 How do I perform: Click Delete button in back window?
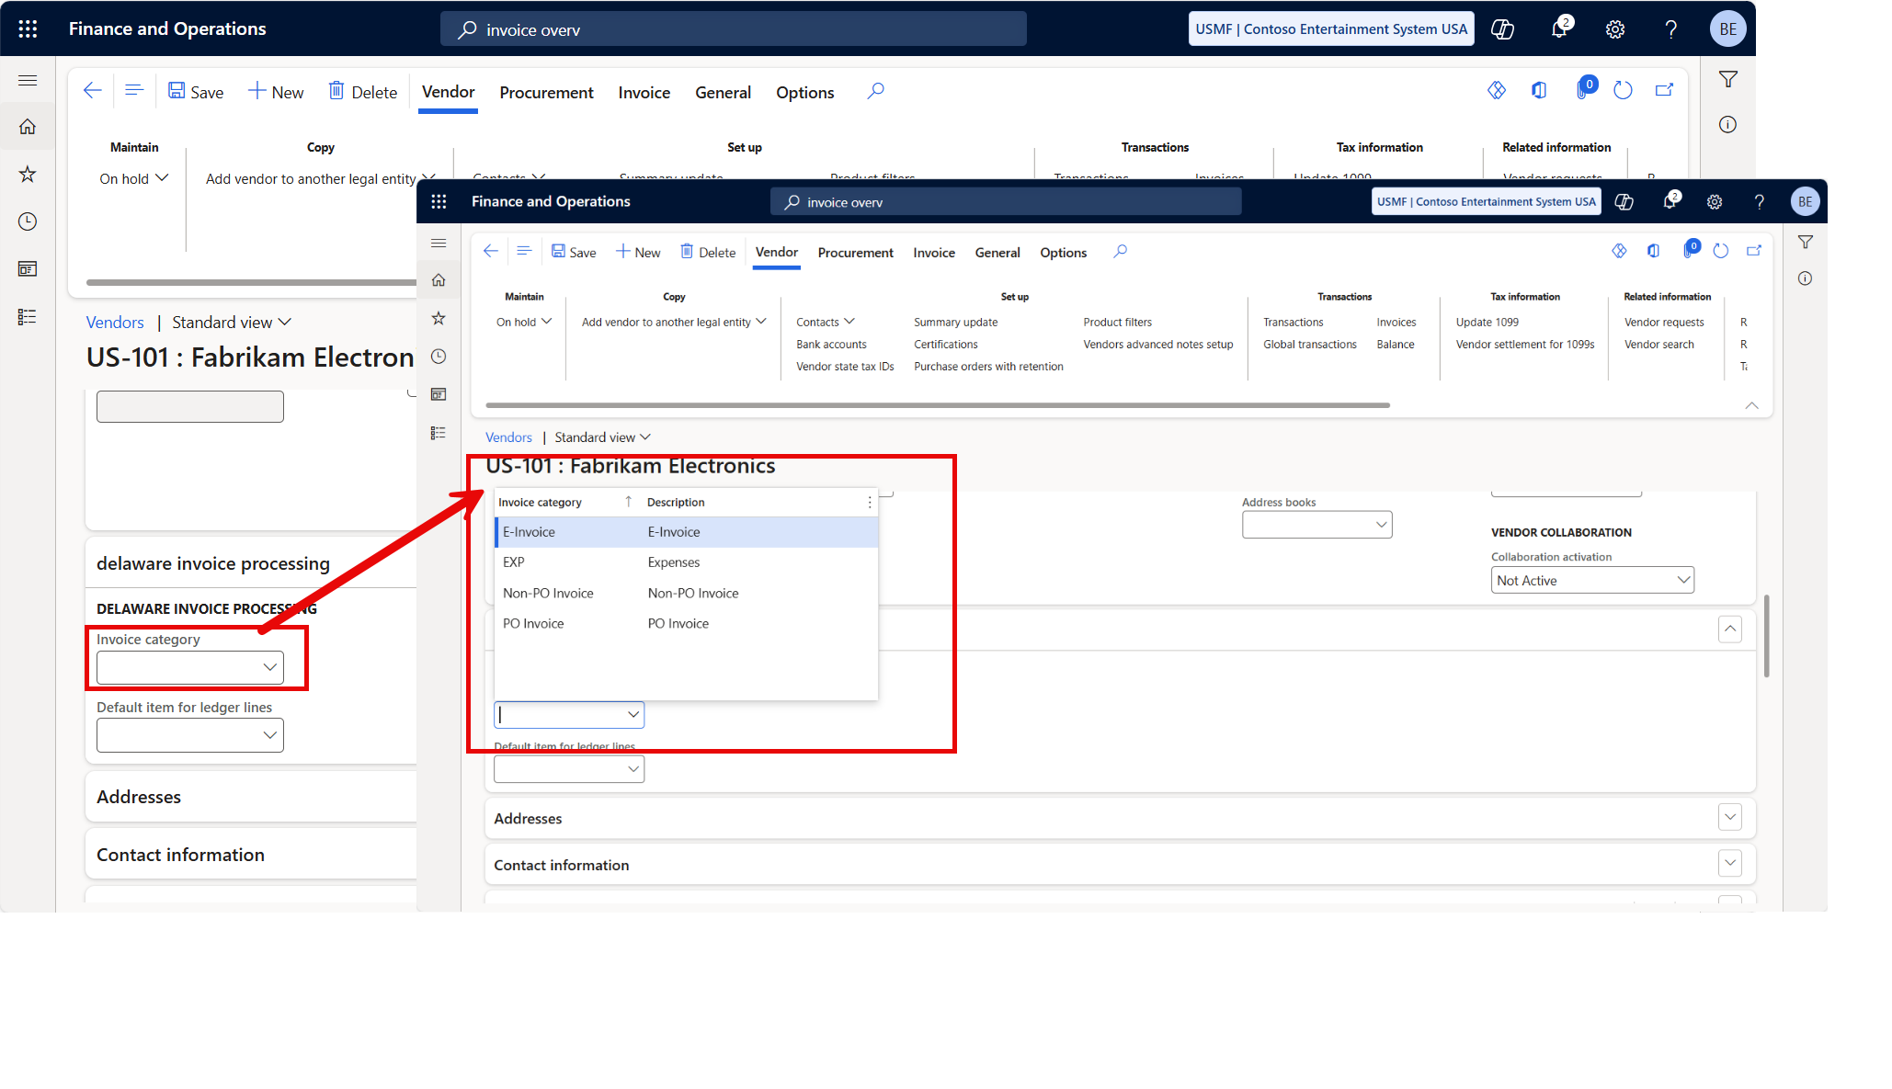tap(363, 92)
